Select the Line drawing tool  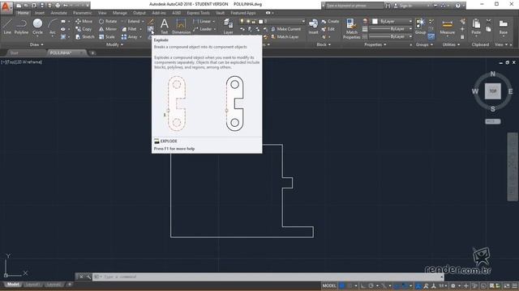pos(7,27)
